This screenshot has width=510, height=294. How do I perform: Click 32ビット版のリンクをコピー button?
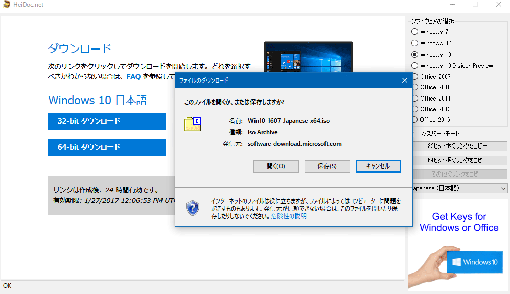pos(459,146)
